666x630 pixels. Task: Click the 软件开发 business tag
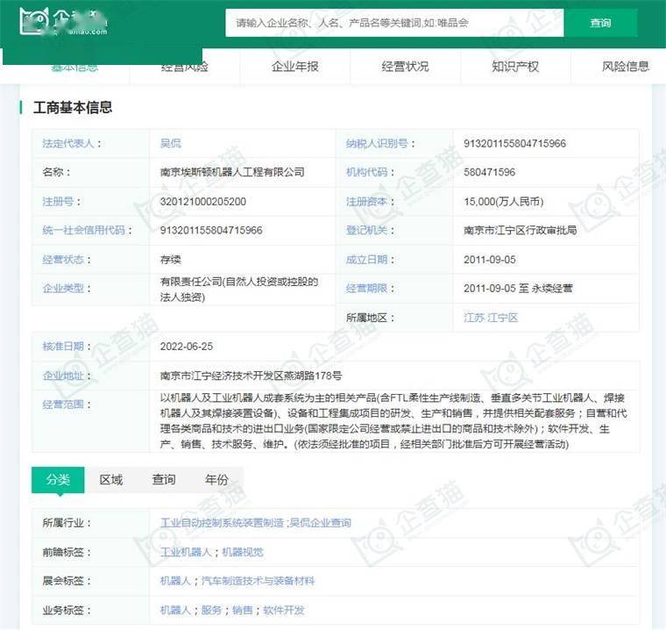(x=282, y=610)
